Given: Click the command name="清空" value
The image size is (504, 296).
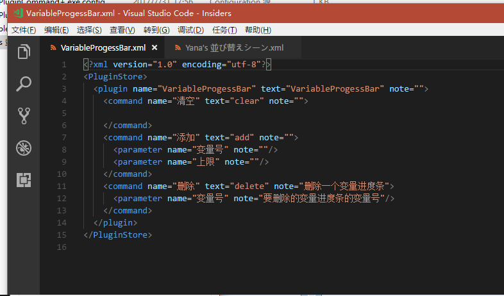Looking at the screenshot, I should (186, 101).
